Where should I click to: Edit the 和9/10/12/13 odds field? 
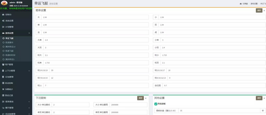pyautogui.click(x=217, y=78)
